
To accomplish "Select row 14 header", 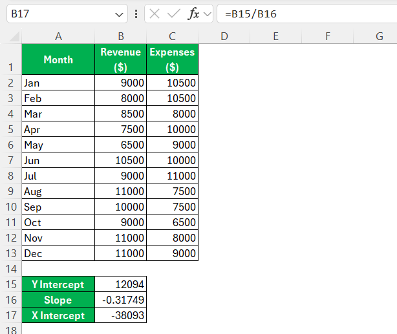I will [10, 269].
